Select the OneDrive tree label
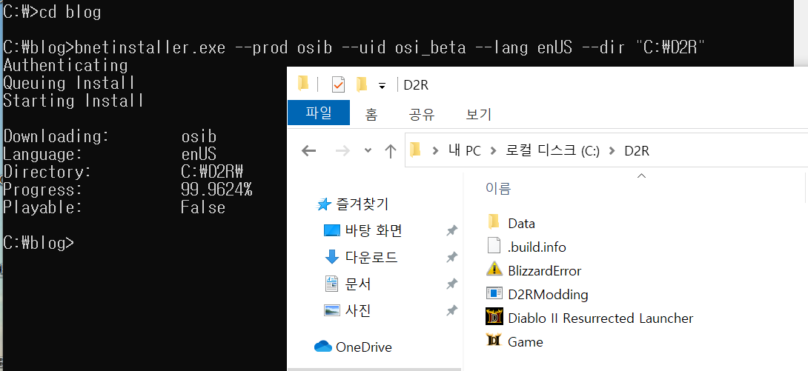 [x=364, y=347]
